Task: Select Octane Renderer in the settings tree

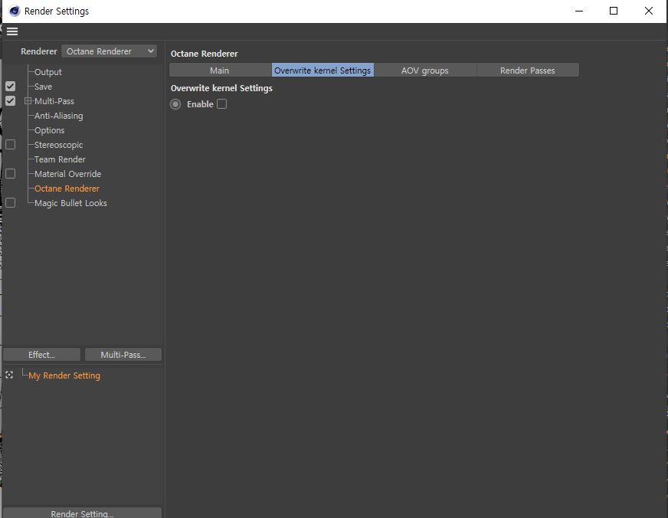Action: pyautogui.click(x=67, y=189)
